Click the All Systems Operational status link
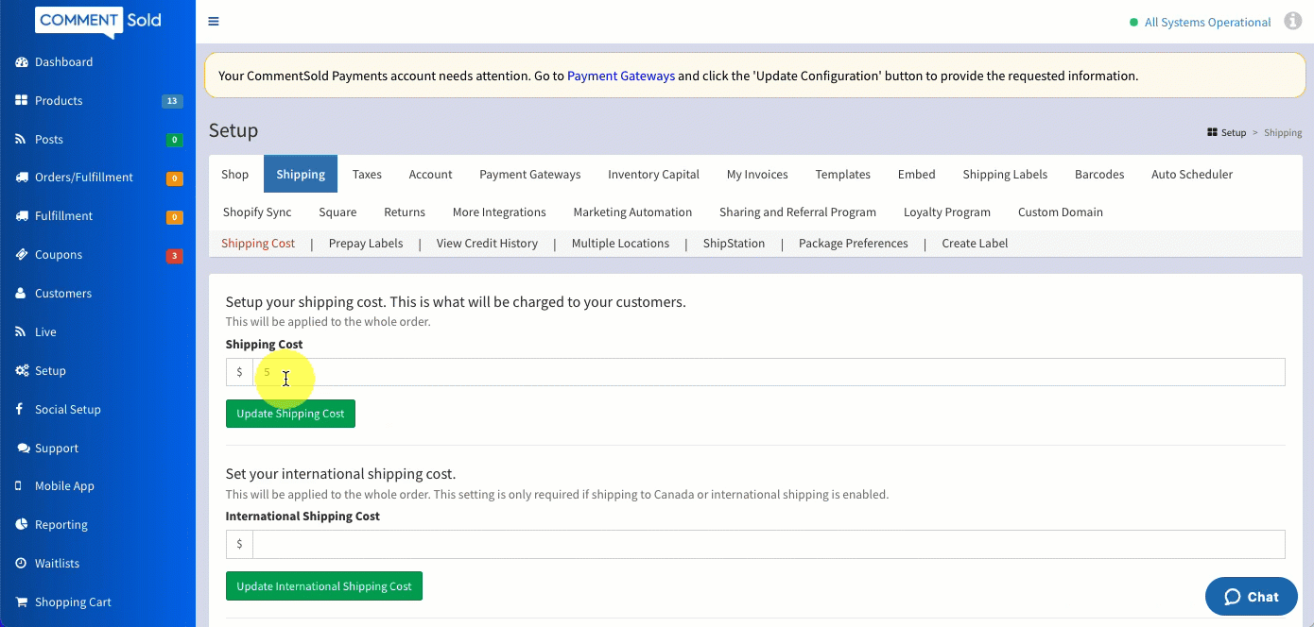The width and height of the screenshot is (1314, 627). point(1207,23)
